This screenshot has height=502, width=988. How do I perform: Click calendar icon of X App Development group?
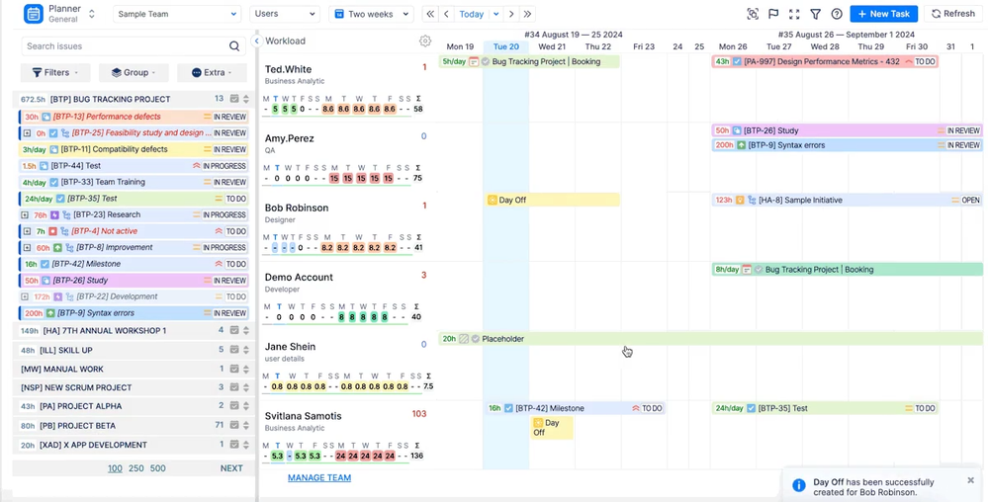(x=234, y=445)
